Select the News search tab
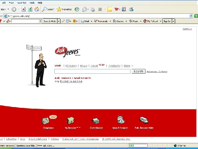198x149 pixels. click(84, 66)
